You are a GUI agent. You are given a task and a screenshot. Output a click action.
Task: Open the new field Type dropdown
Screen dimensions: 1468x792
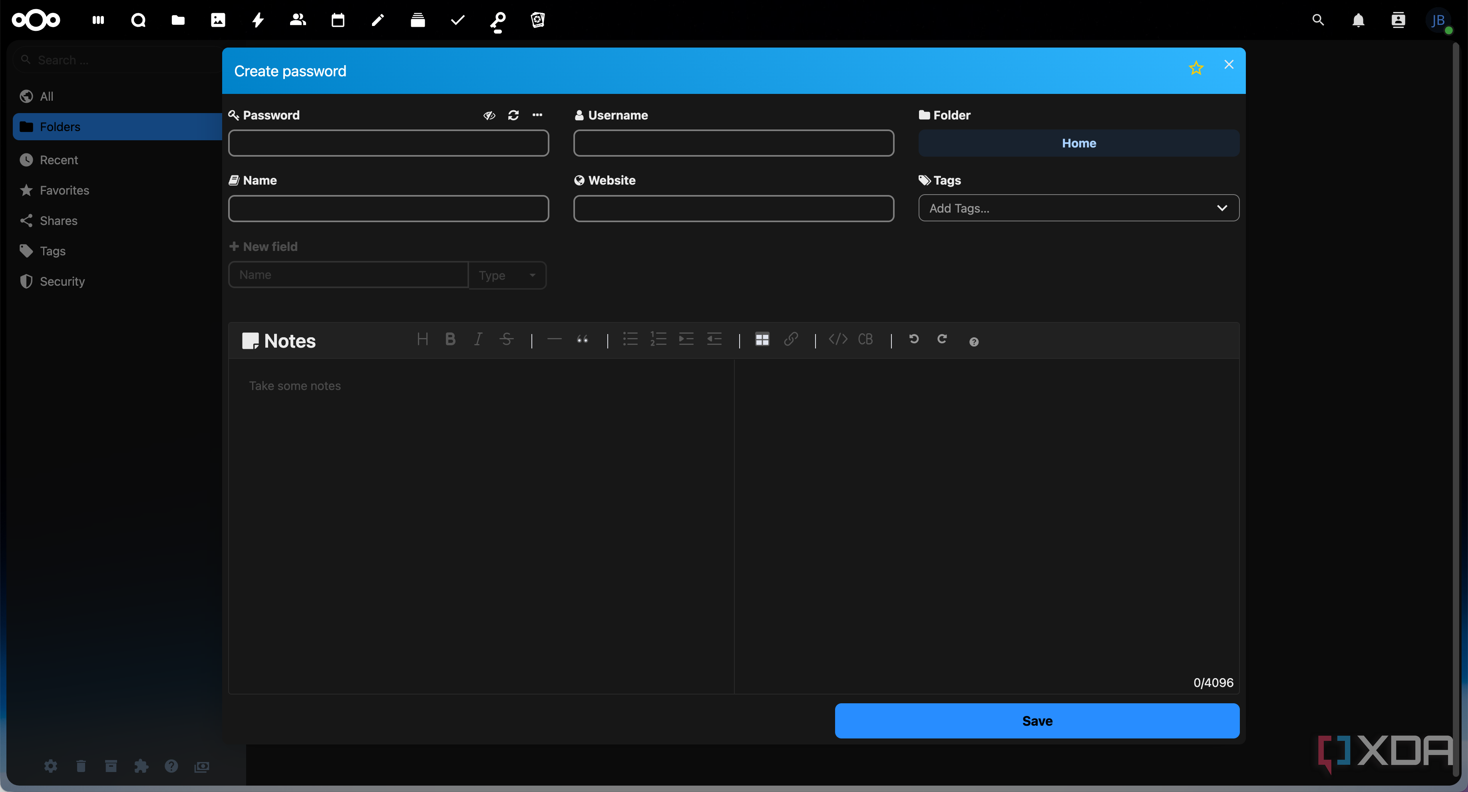point(507,275)
